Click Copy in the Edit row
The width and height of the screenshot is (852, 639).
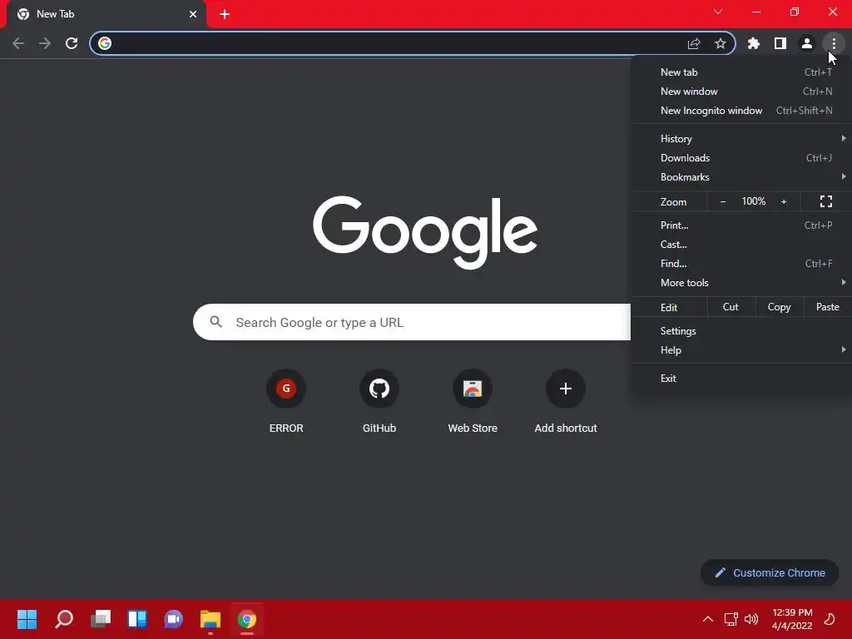point(779,307)
